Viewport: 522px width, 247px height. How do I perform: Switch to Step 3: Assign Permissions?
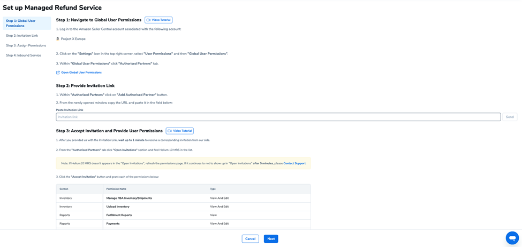pyautogui.click(x=26, y=45)
